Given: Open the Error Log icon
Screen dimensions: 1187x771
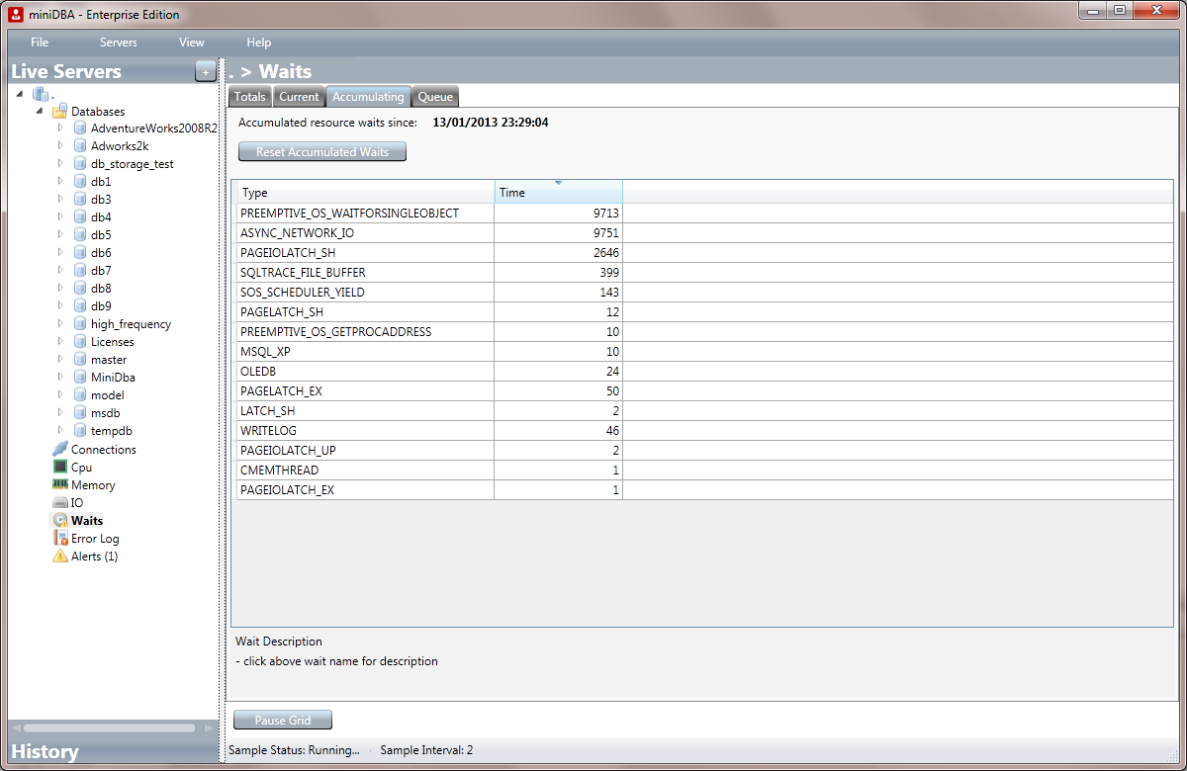Looking at the screenshot, I should pos(60,539).
